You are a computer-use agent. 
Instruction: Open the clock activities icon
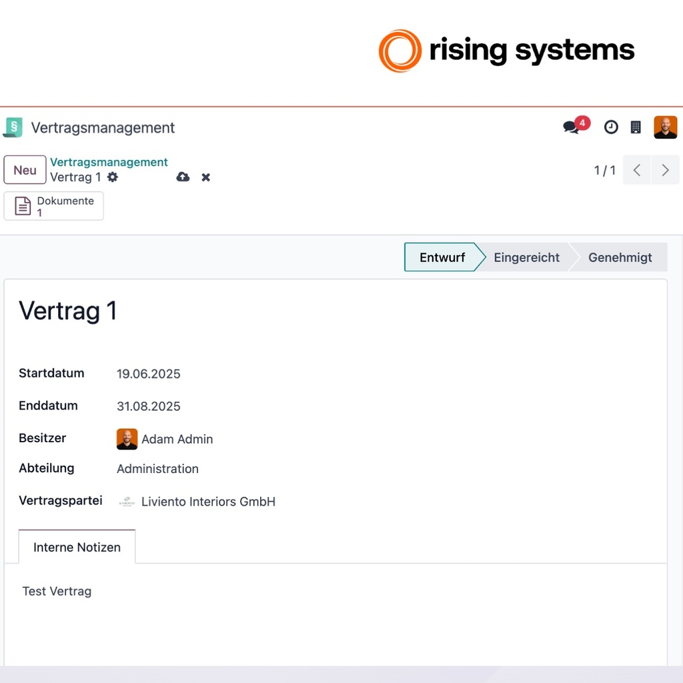pyautogui.click(x=611, y=127)
